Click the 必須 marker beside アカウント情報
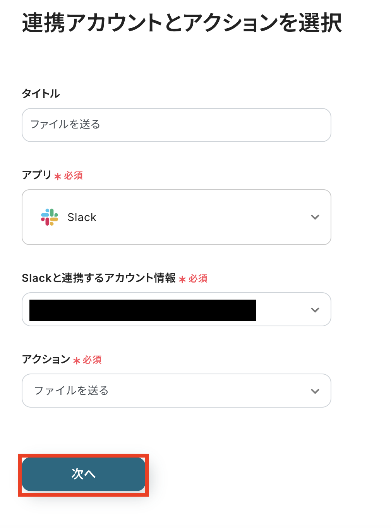Image resolution: width=391 pixels, height=528 pixels. [x=198, y=279]
